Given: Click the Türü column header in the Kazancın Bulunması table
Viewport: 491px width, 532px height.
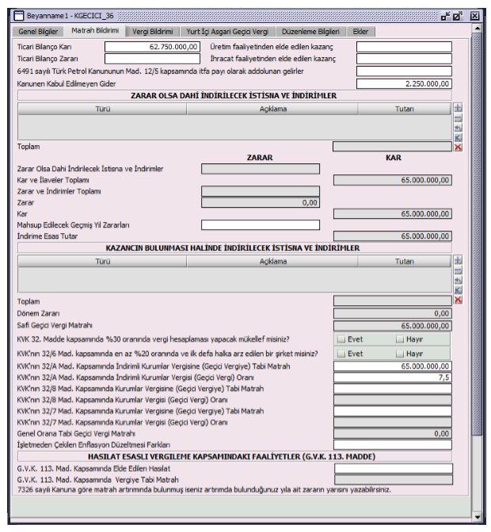Looking at the screenshot, I should tap(102, 262).
